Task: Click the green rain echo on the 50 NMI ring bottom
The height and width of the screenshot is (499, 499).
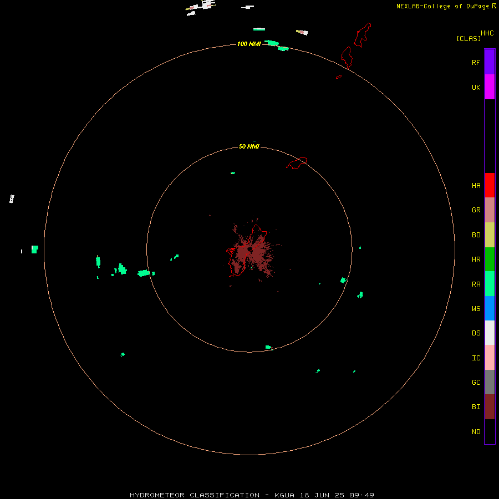Action: (269, 347)
